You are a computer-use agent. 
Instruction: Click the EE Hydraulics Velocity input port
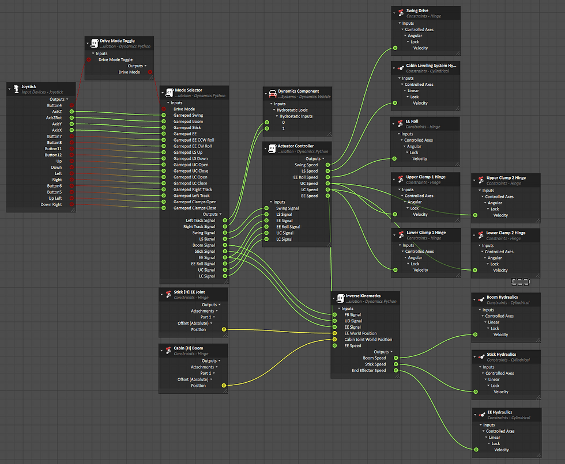(476, 450)
